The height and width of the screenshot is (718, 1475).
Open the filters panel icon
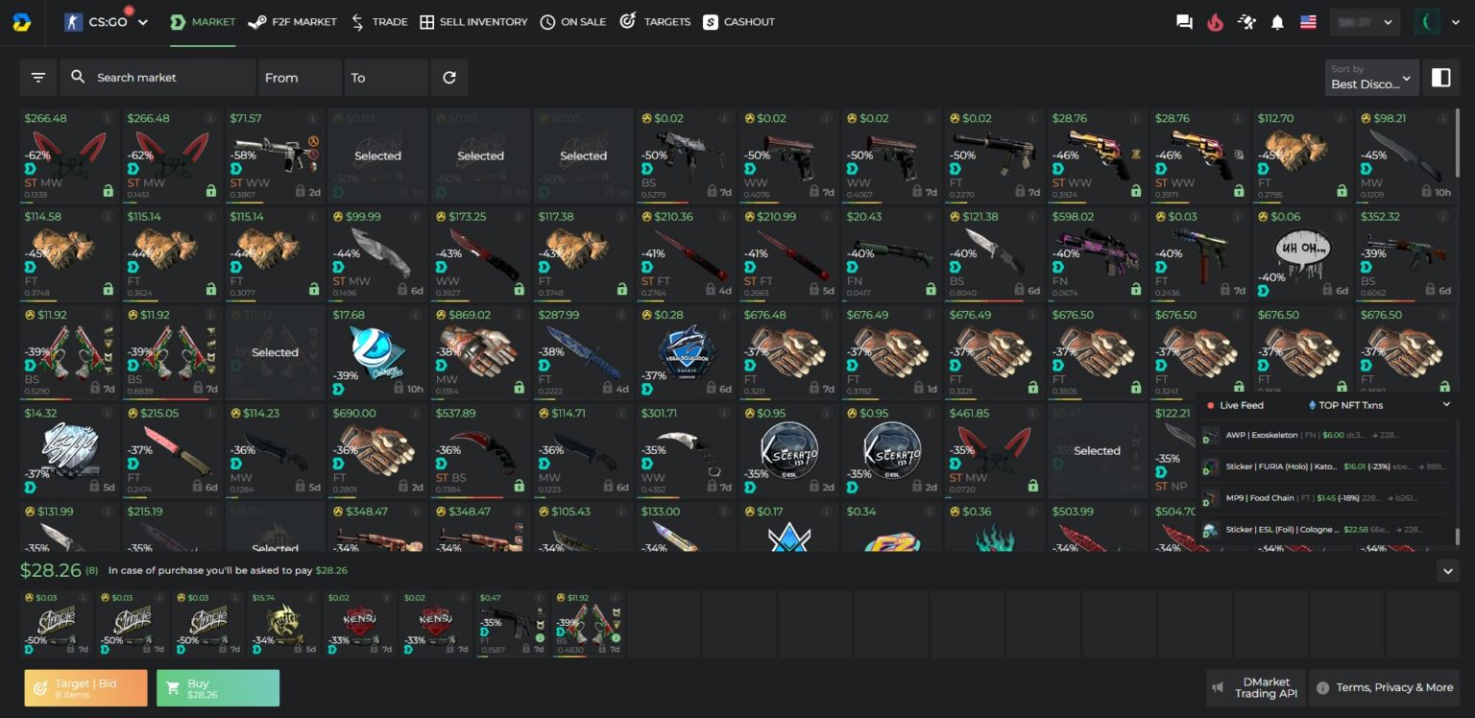pyautogui.click(x=38, y=78)
